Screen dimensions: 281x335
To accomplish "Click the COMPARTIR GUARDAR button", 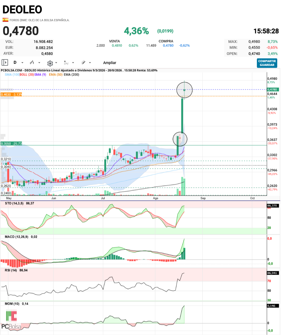I will [267, 63].
